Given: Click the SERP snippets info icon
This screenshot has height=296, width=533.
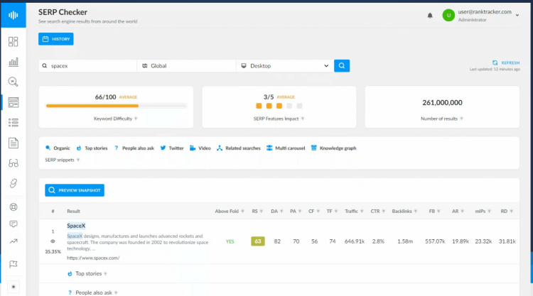Looking at the screenshot, I should 78,160.
